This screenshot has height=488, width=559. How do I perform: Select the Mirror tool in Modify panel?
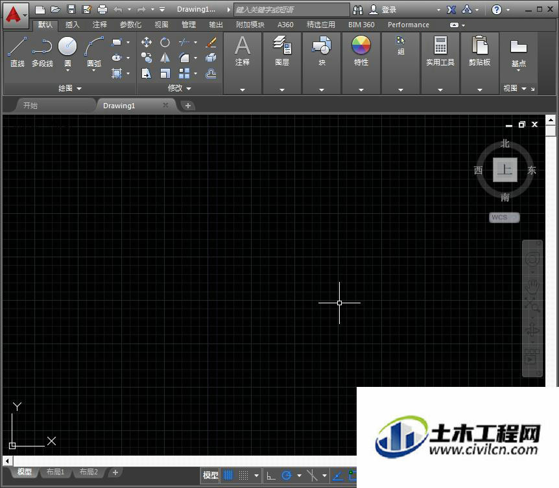(165, 58)
